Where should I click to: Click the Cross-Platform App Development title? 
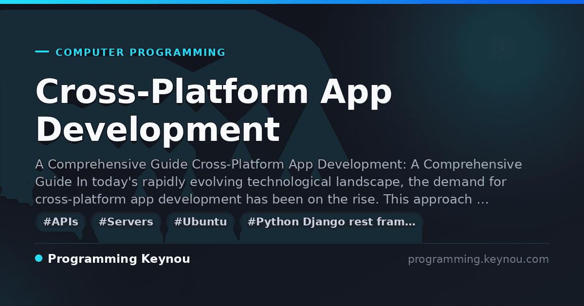[214, 111]
